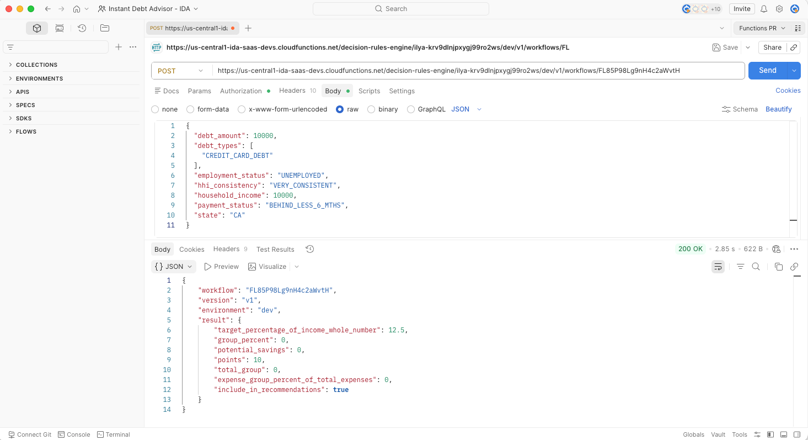Viewport: 808px width, 440px height.
Task: Select the form-data body type
Action: (190, 109)
